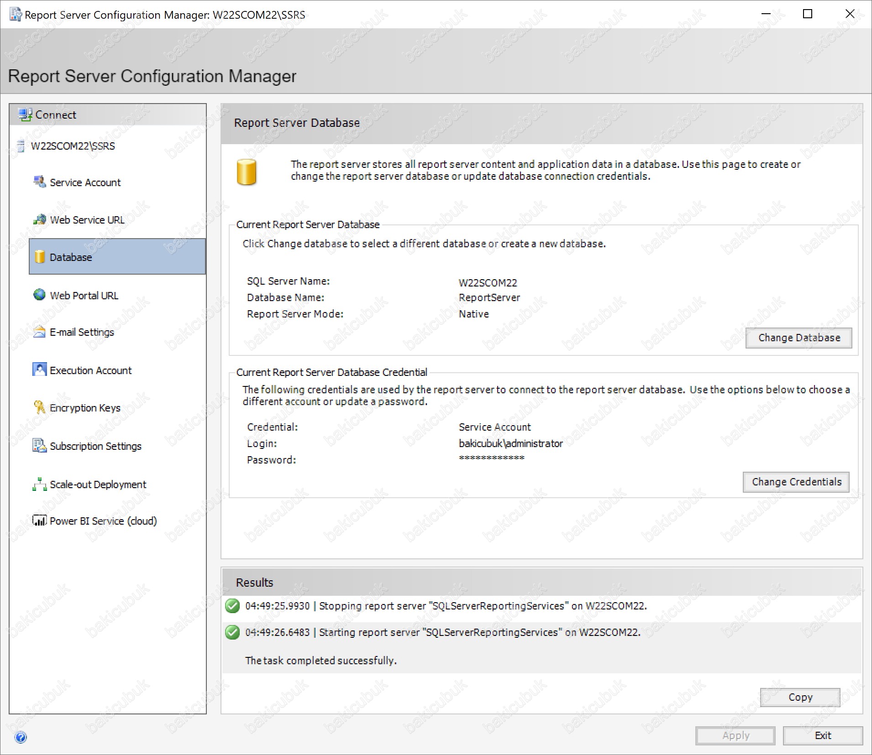Viewport: 872px width, 755px height.
Task: Click the Apply button
Action: point(735,736)
